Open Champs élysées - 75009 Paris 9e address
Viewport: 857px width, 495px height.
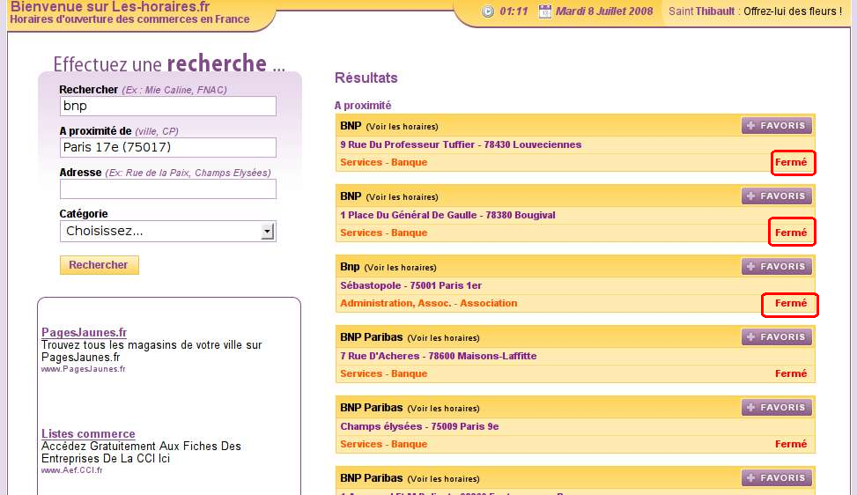pos(419,426)
